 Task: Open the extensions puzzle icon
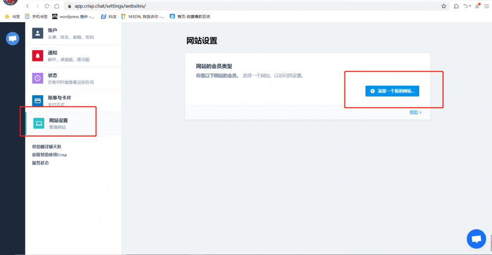click(456, 6)
